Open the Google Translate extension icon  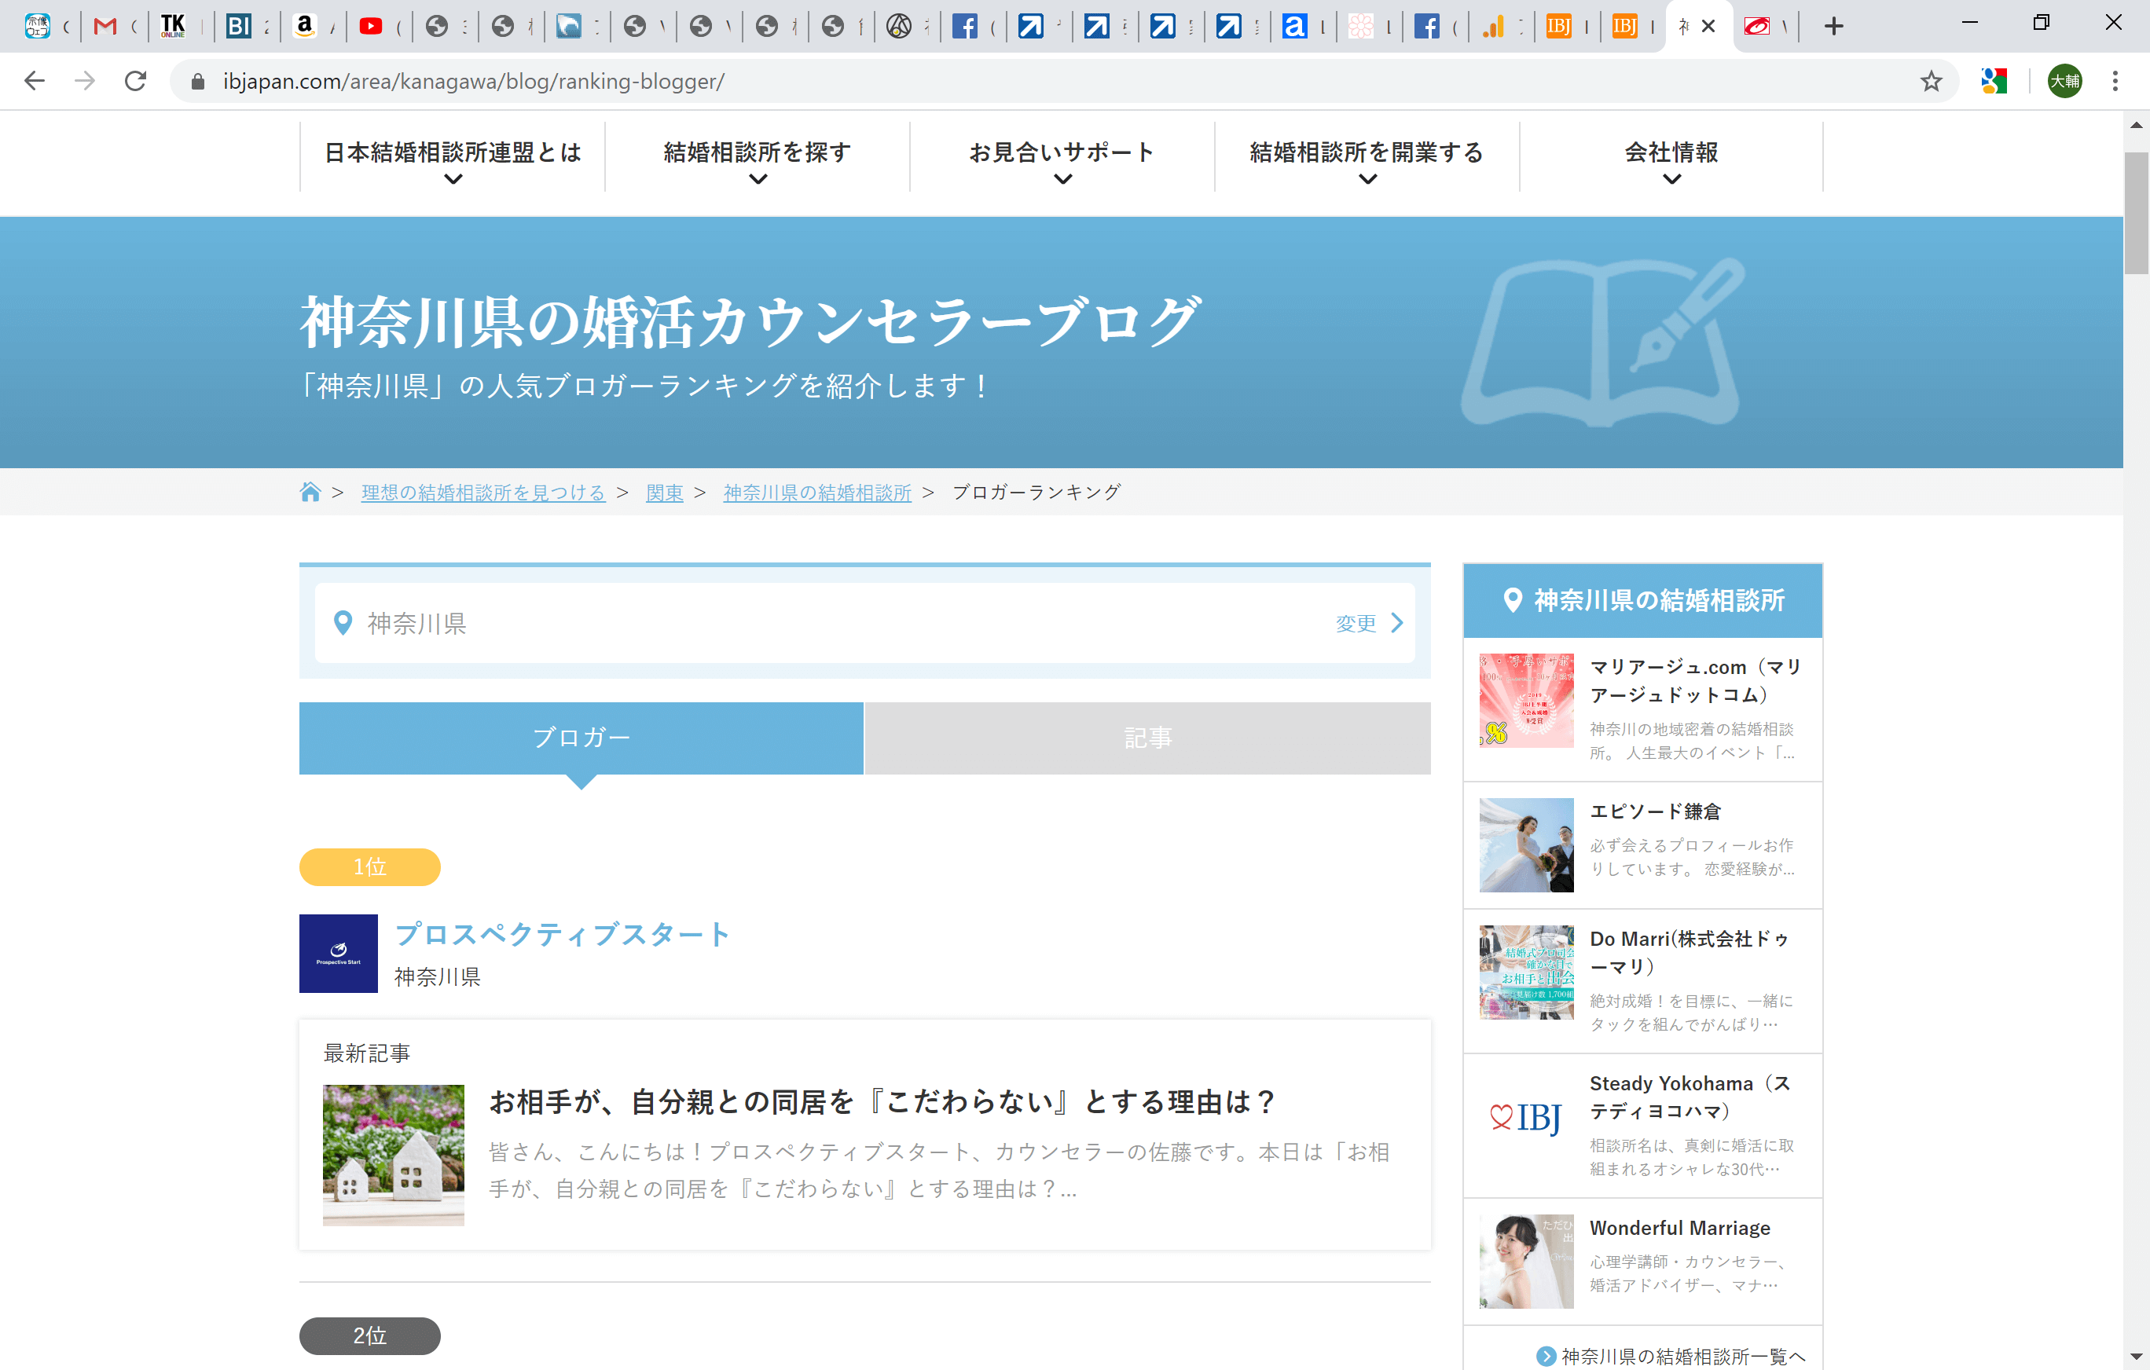pos(1994,81)
